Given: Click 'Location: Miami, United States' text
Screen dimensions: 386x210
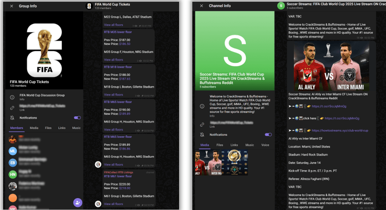Looking at the screenshot, I should 309,146.
